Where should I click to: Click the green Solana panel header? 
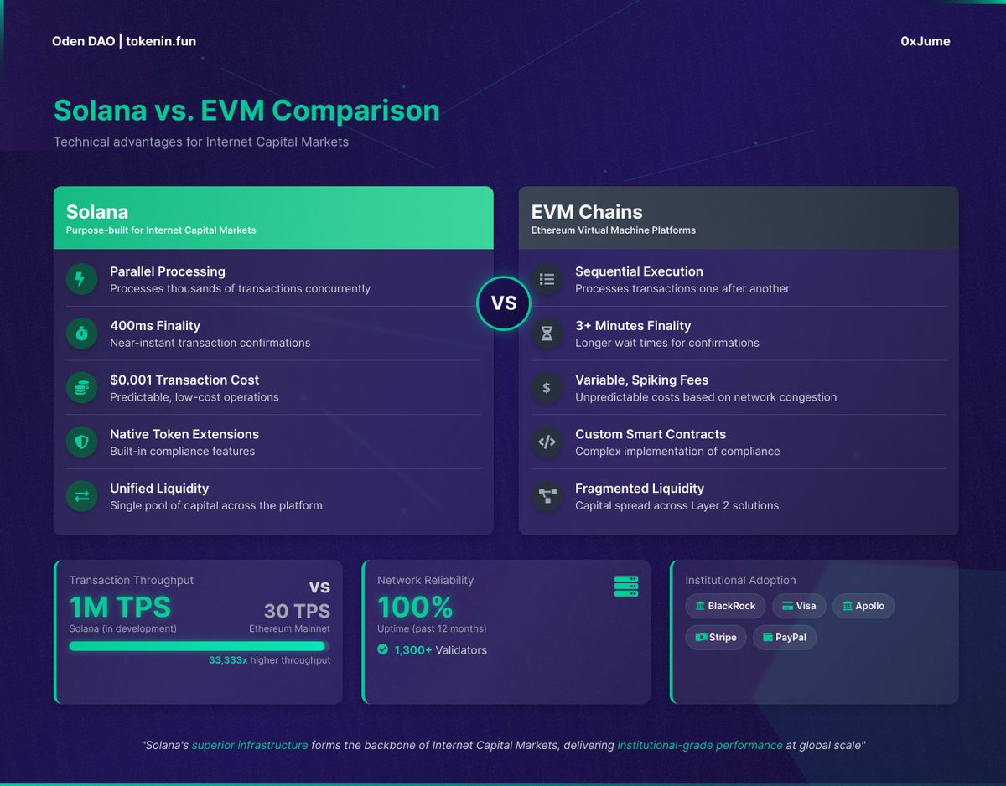tap(273, 218)
